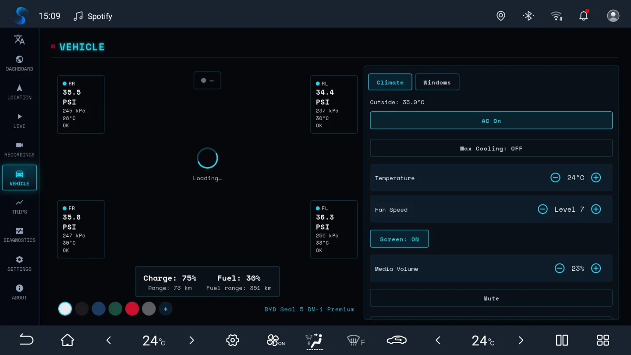The image size is (631, 355).
Task: Select the seat airflow direction icon
Action: coord(314,341)
